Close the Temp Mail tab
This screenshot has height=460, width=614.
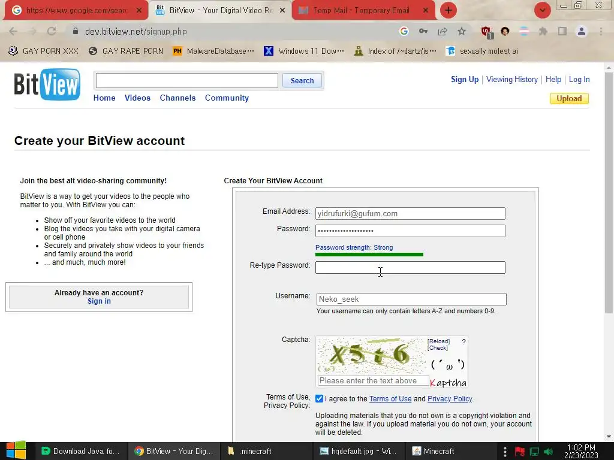(x=426, y=11)
